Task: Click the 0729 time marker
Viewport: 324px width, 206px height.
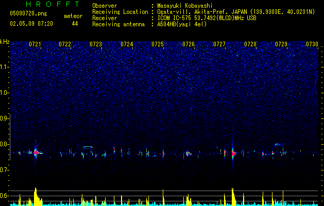Action: (x=281, y=44)
